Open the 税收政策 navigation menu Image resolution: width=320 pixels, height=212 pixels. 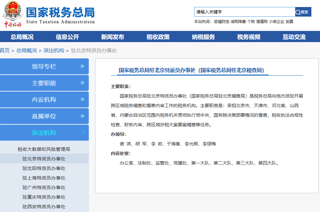(x=158, y=37)
